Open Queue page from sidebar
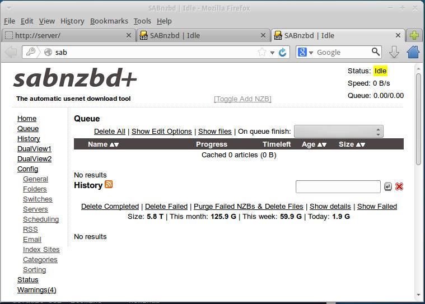The width and height of the screenshot is (425, 304). pyautogui.click(x=28, y=128)
